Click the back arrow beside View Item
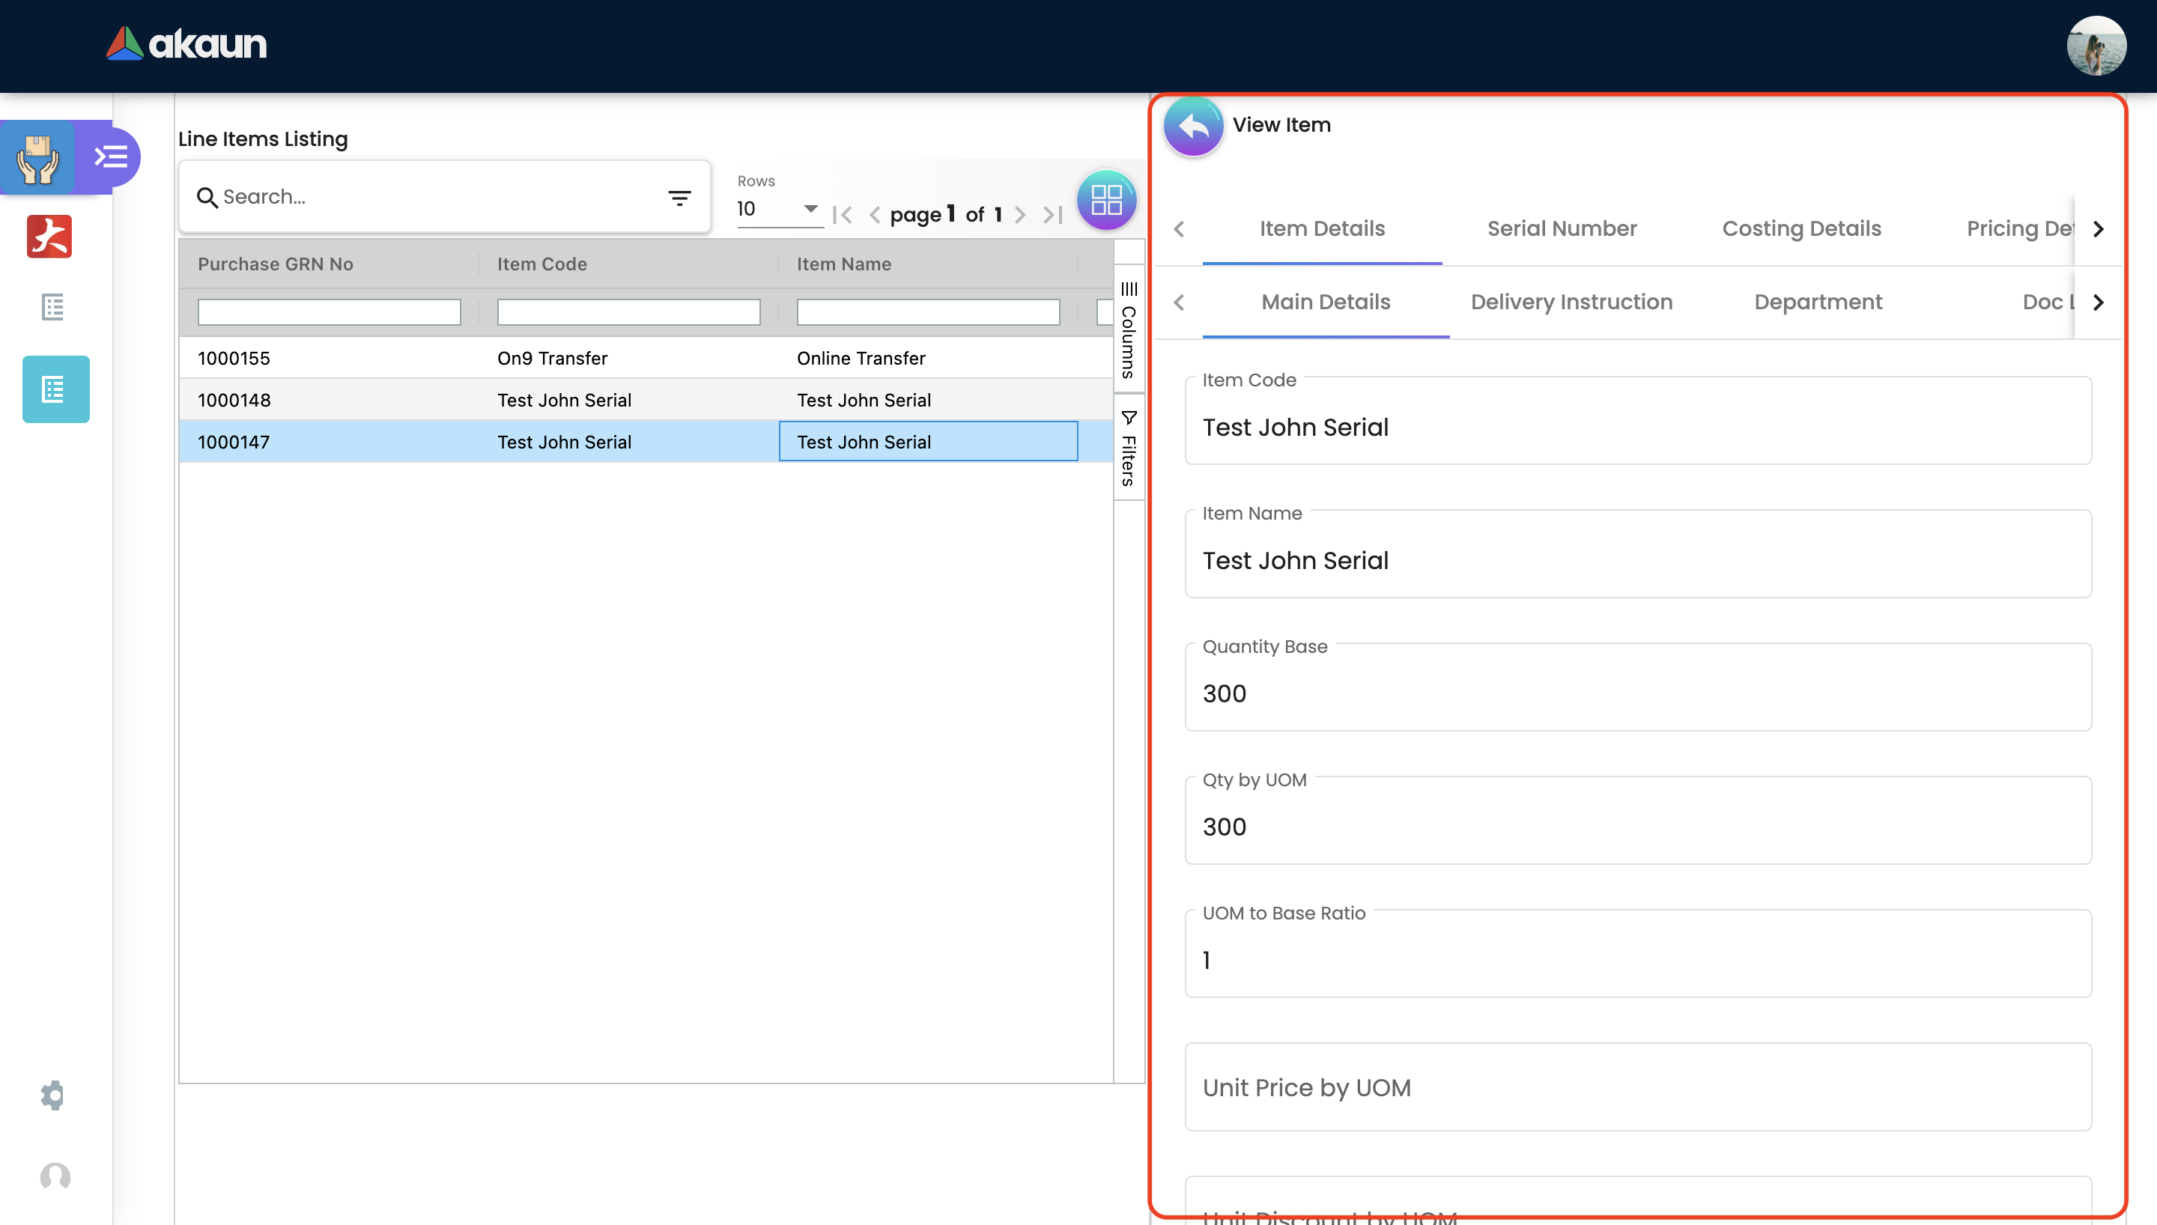This screenshot has height=1225, width=2157. pyautogui.click(x=1193, y=127)
